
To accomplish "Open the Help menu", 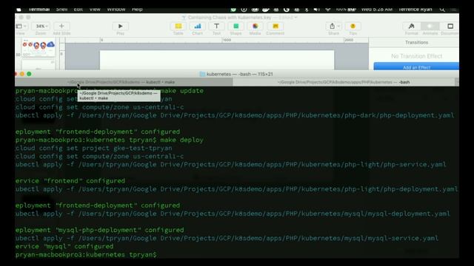I will (137, 10).
